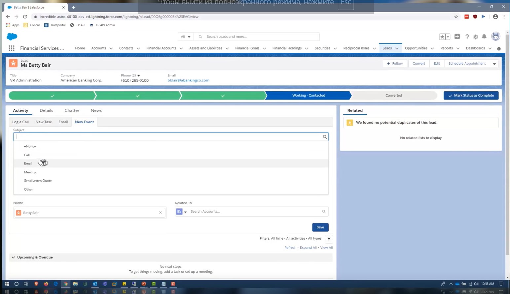Open the more actions dropdown beside Schedule Appointment

point(494,64)
